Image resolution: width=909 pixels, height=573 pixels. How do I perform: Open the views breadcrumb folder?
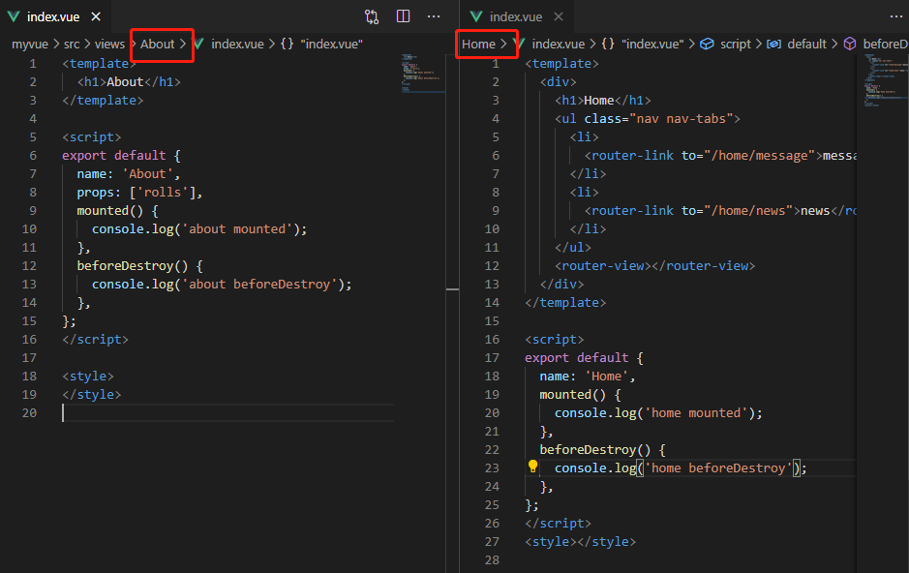point(109,44)
